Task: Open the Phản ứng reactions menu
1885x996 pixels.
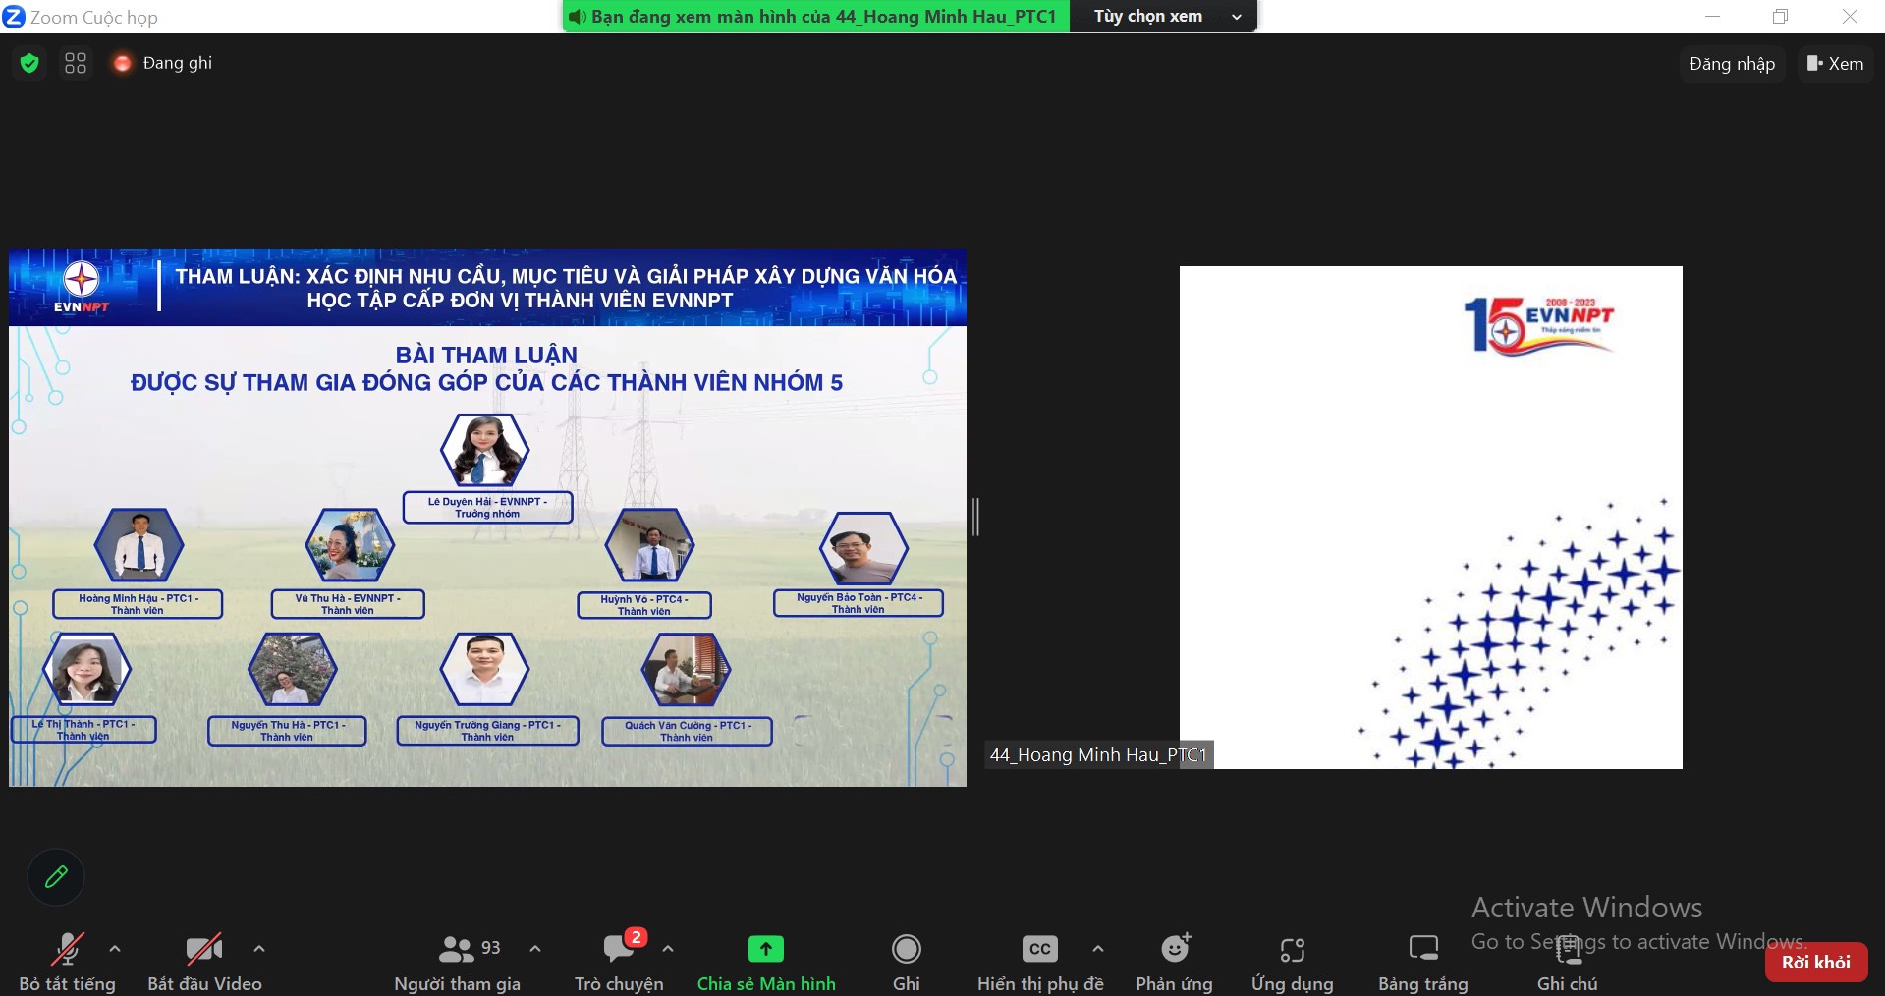Action: click(1175, 964)
